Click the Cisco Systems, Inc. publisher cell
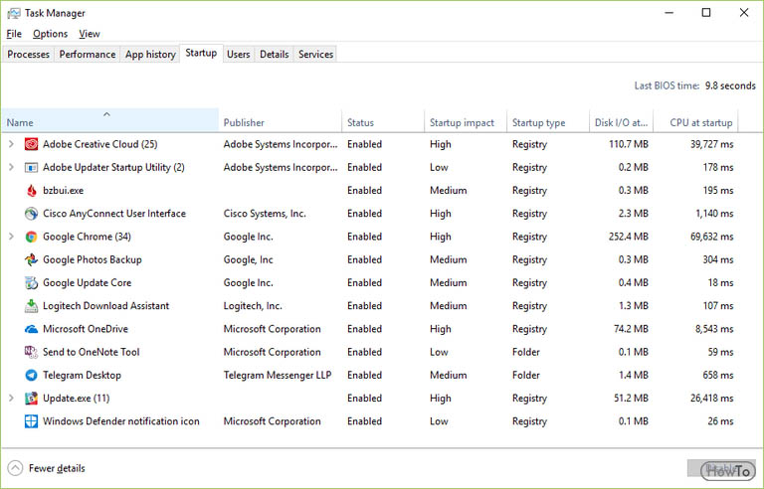The image size is (764, 489). (265, 214)
